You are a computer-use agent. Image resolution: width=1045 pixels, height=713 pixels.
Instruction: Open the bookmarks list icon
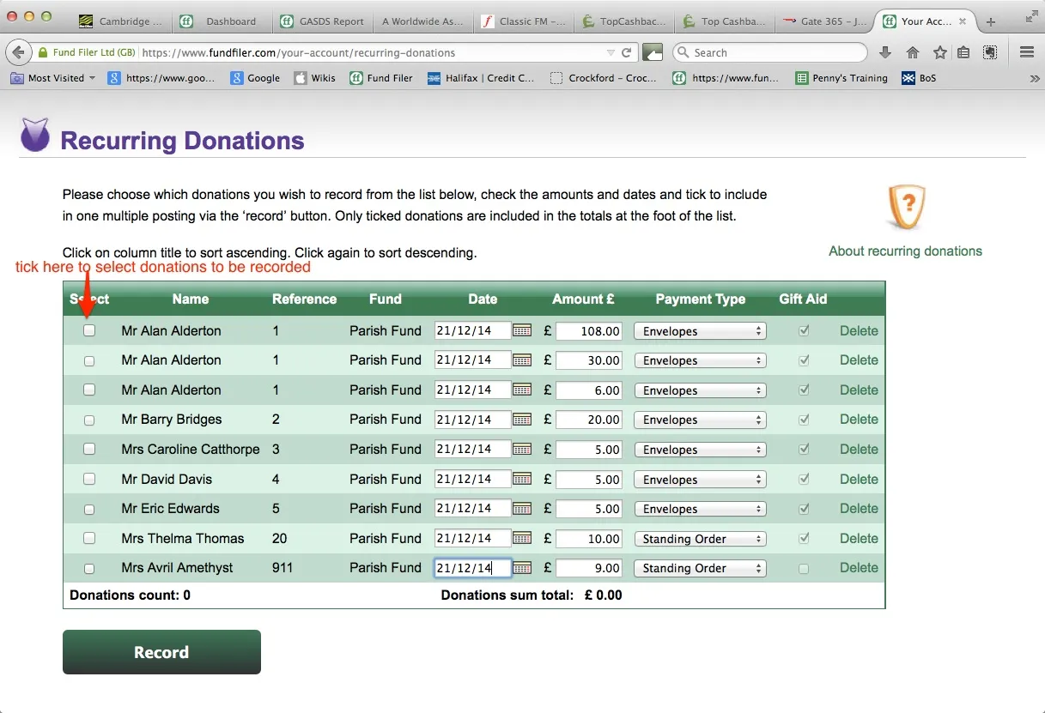click(963, 52)
